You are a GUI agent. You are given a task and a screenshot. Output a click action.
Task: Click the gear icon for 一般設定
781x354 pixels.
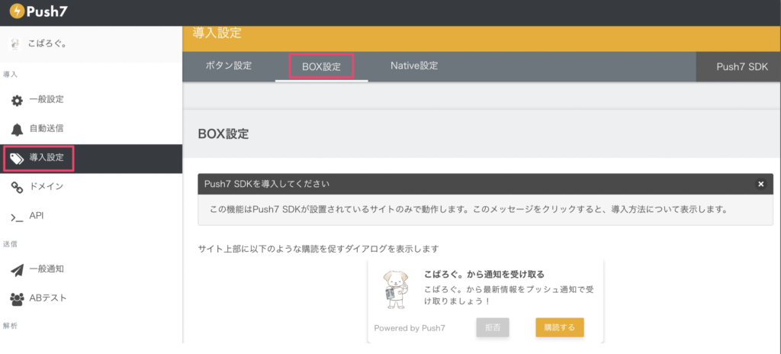[x=17, y=100]
